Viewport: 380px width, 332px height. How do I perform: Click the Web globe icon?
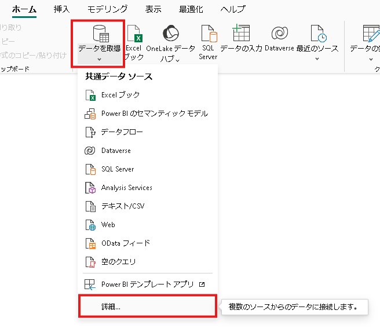(x=90, y=225)
